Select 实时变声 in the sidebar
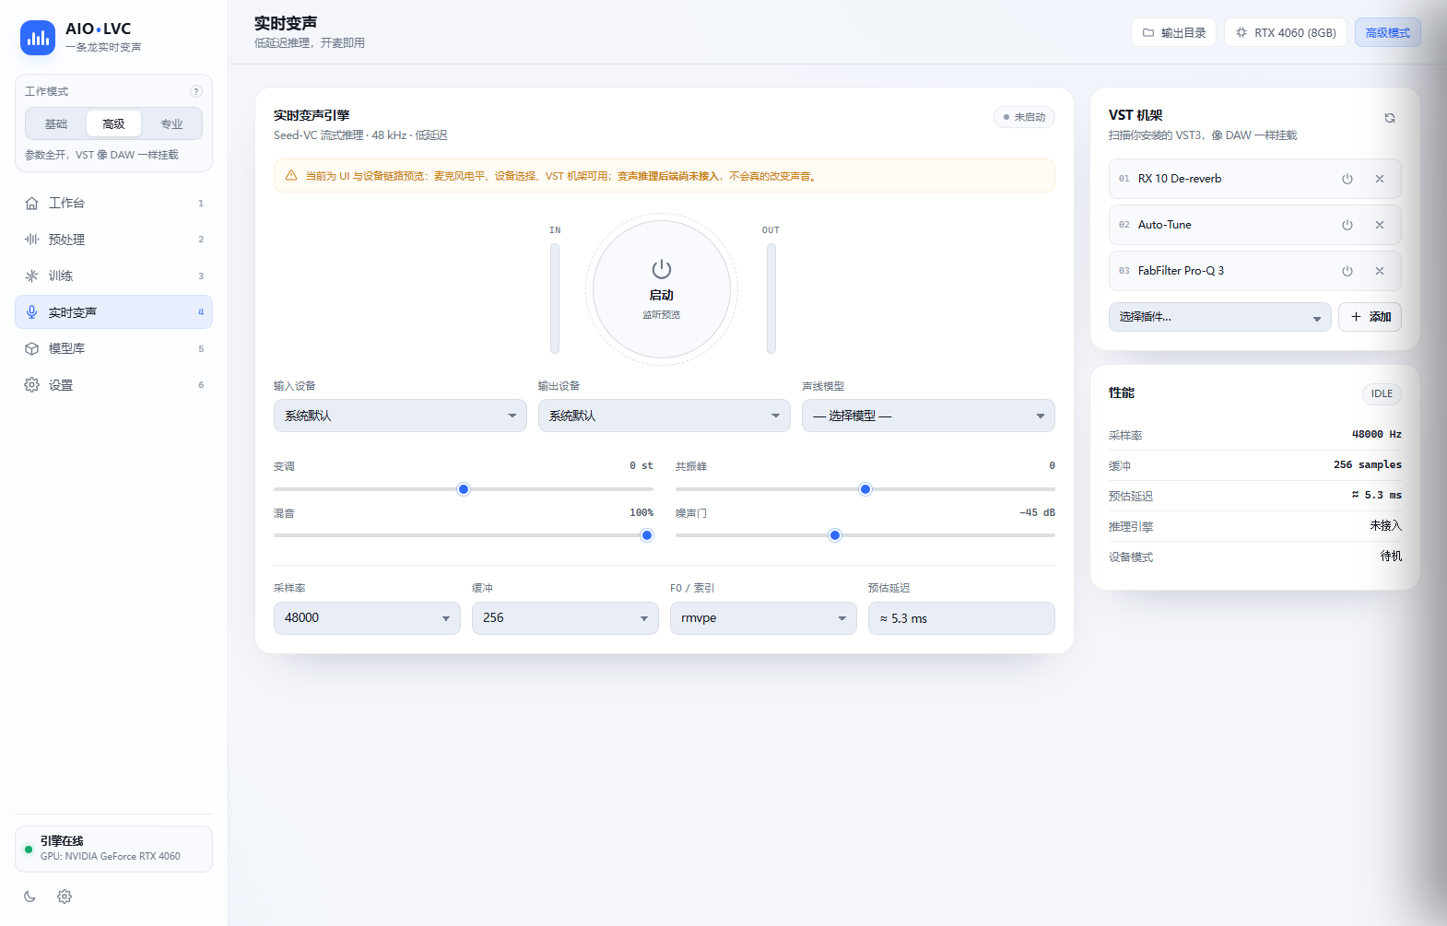 tap(113, 311)
